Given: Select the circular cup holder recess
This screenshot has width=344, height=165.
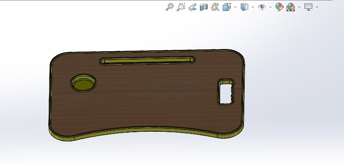Looking at the screenshot, I should (83, 83).
